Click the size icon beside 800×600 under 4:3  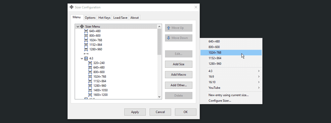click(90, 72)
